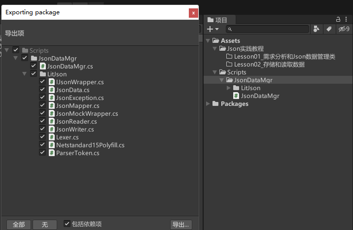This screenshot has height=230, width=353.
Task: Click the 导出... button
Action: pyautogui.click(x=180, y=225)
